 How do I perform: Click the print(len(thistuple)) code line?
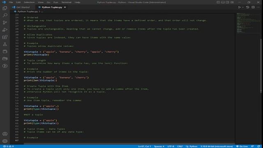click(x=40, y=81)
